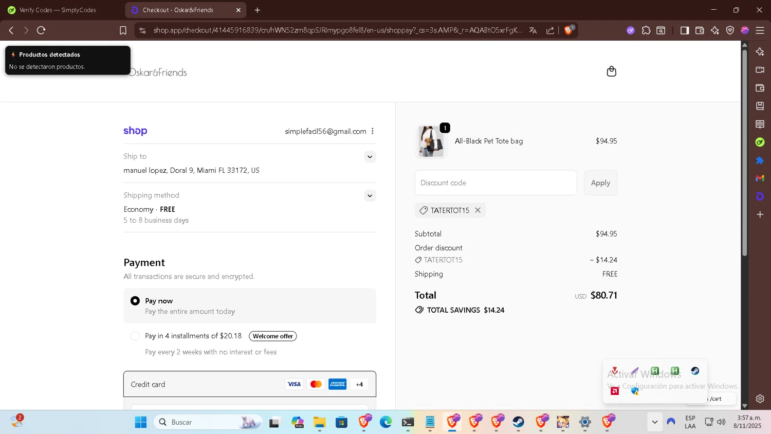Open the reading list icon in sidebar
Image resolution: width=771 pixels, height=434 pixels.
click(760, 124)
